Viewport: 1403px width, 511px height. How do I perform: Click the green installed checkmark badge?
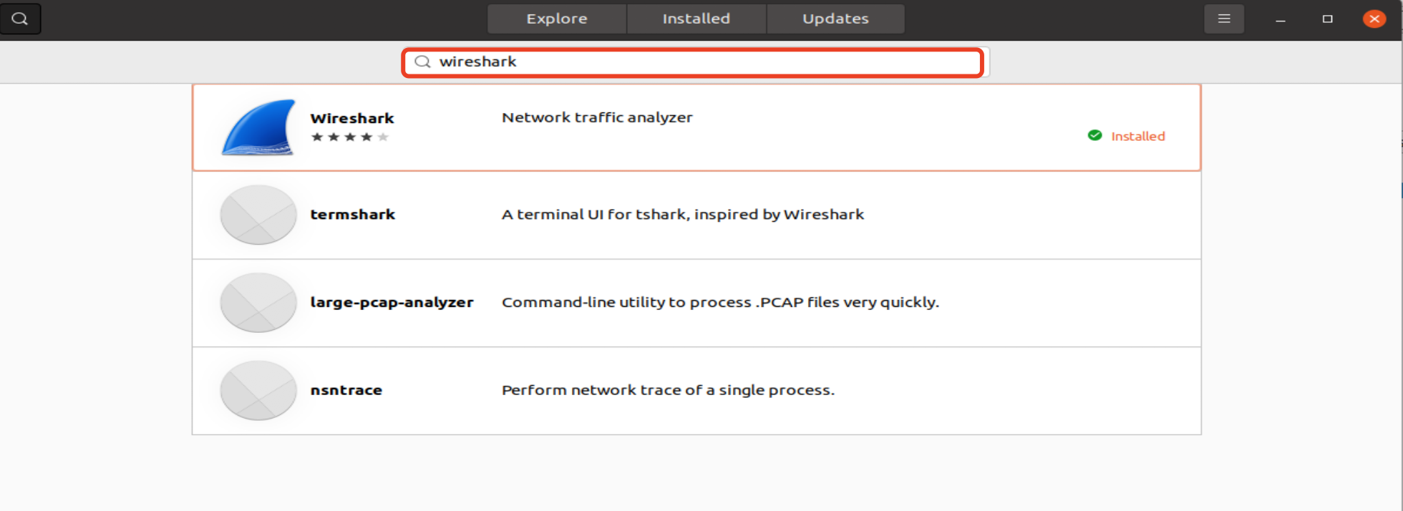pos(1094,135)
